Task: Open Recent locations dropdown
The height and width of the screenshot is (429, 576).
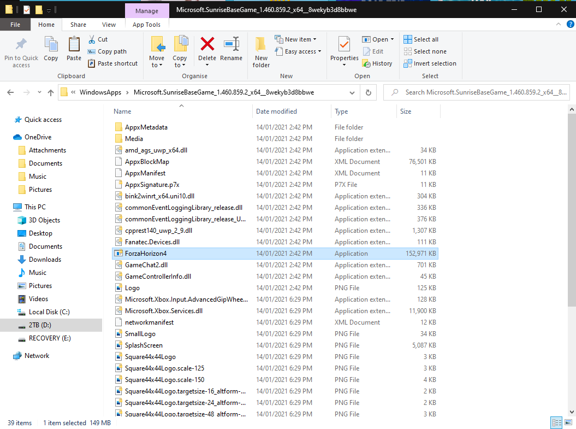Action: [x=39, y=92]
